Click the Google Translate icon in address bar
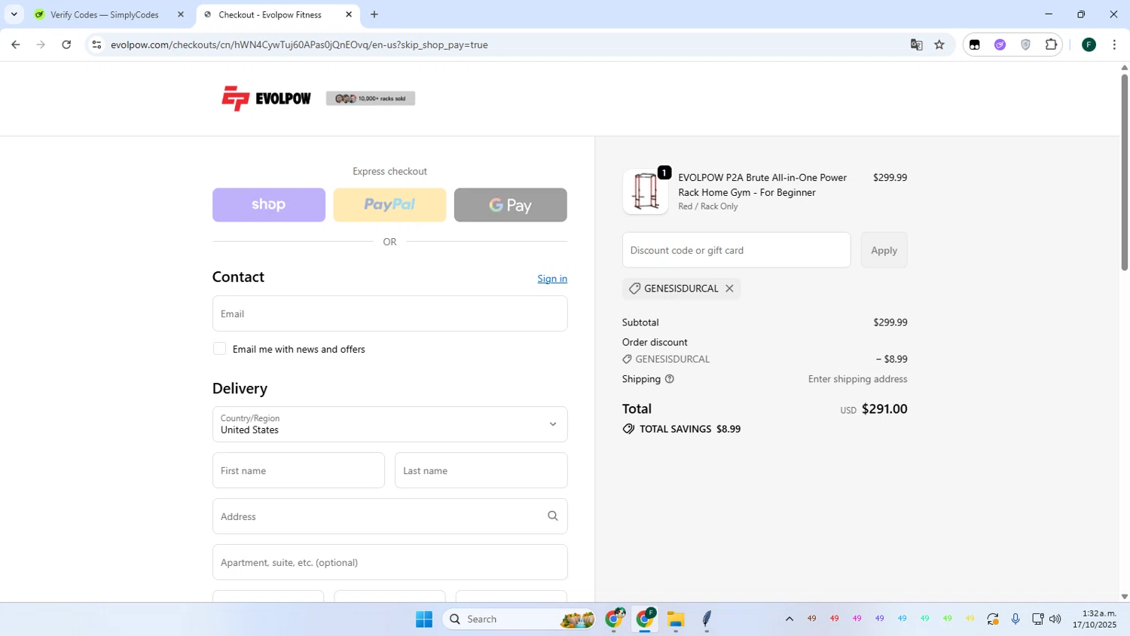The width and height of the screenshot is (1130, 636). pos(917,44)
